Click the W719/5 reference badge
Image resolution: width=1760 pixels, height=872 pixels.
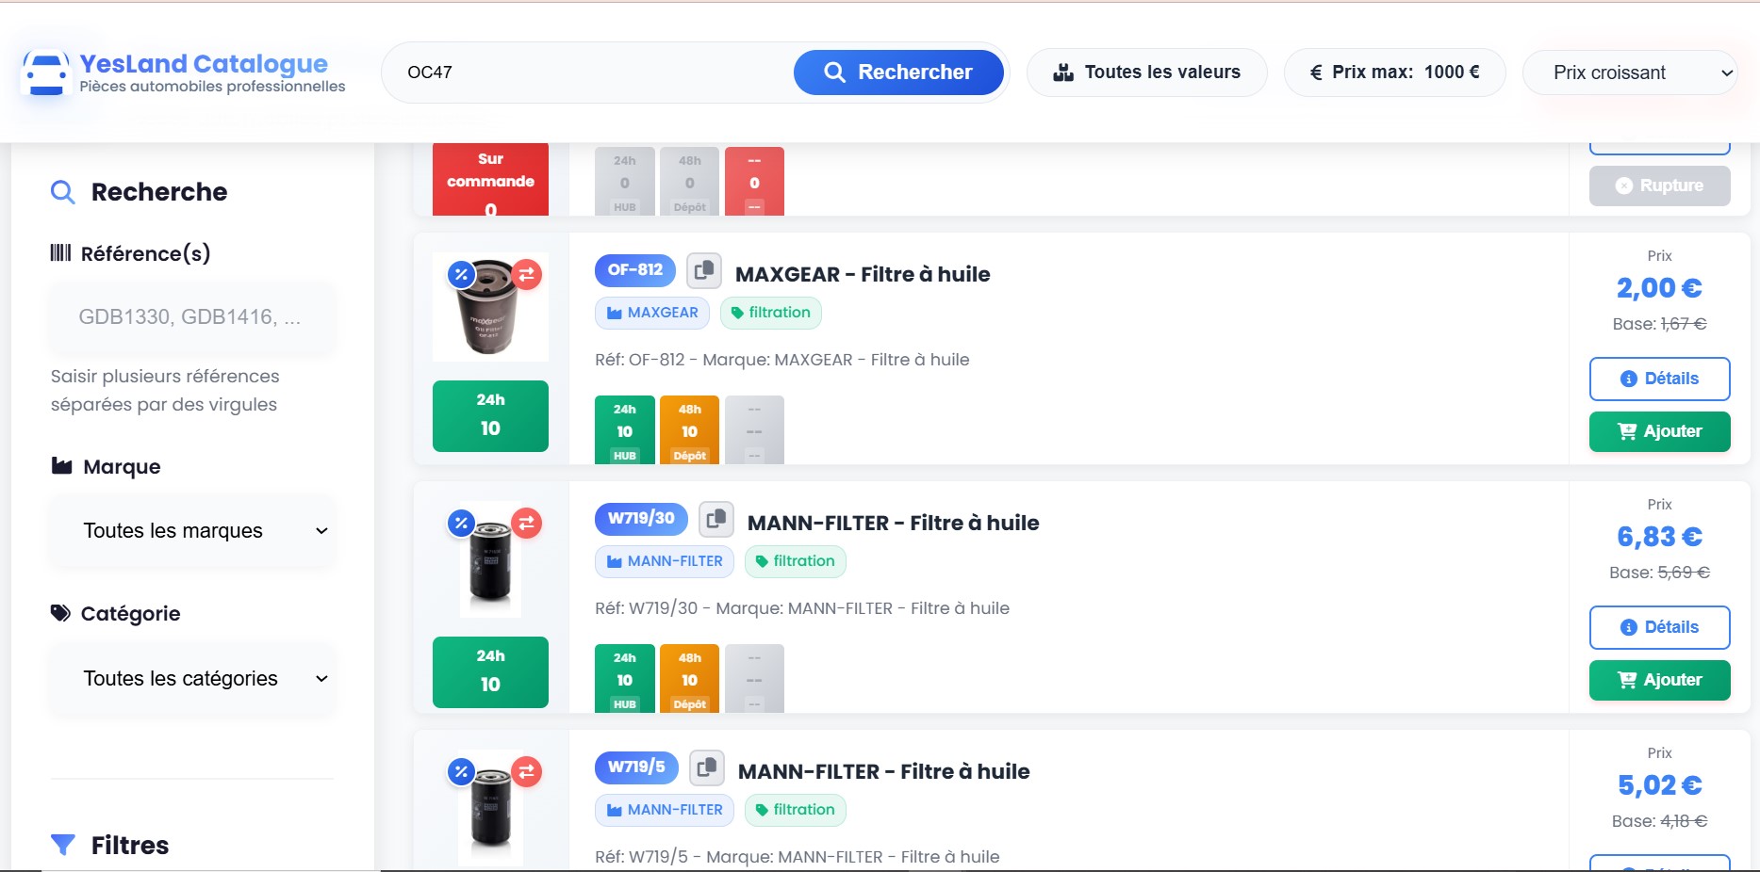coord(636,767)
